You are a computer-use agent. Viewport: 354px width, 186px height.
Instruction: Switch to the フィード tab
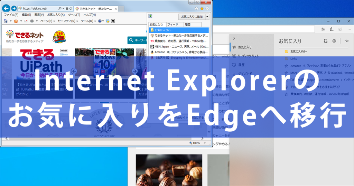pyautogui.click(x=173, y=25)
